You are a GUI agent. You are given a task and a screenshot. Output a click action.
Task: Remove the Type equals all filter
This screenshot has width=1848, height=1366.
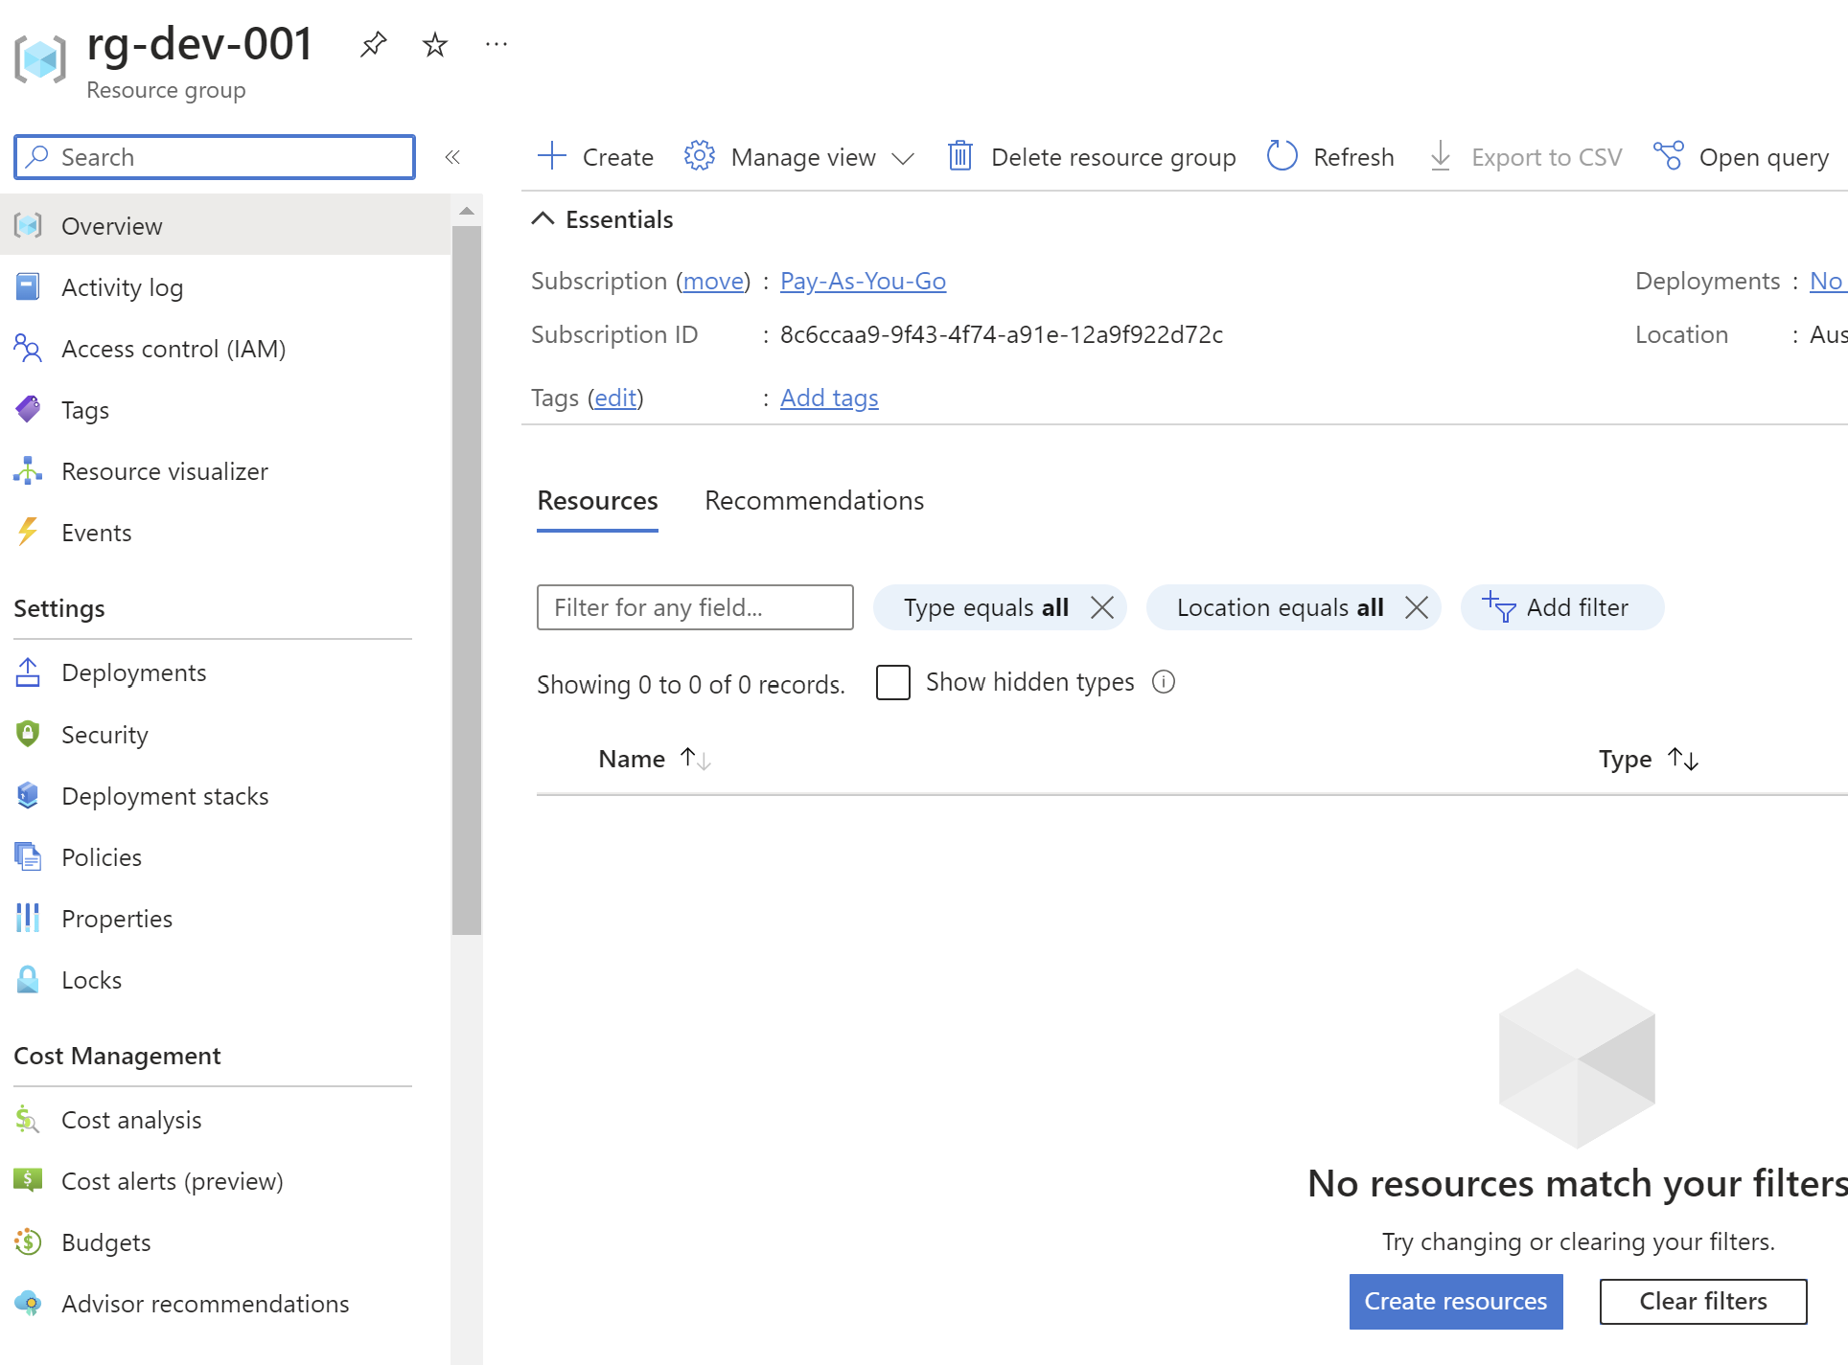click(1102, 607)
